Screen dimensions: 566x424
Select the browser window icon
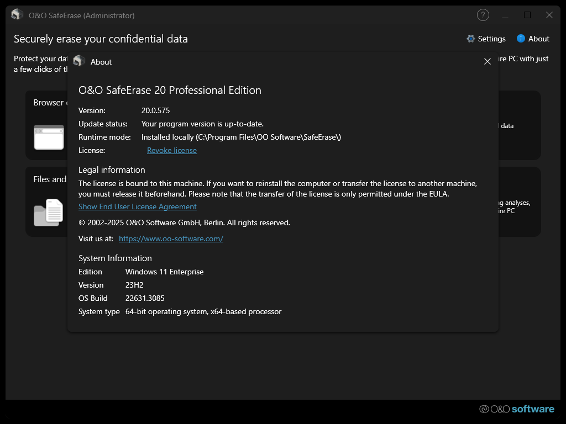coord(49,137)
